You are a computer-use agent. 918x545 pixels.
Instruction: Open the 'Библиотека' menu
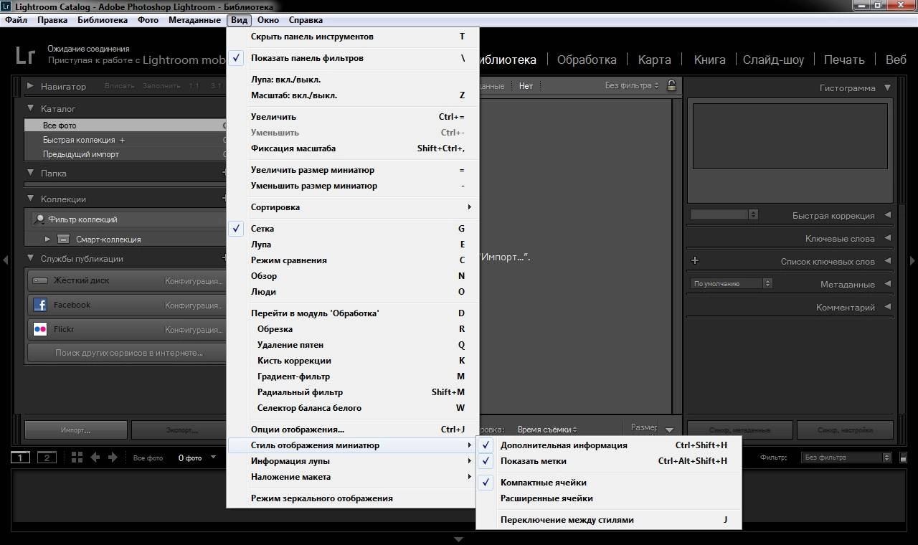(103, 20)
